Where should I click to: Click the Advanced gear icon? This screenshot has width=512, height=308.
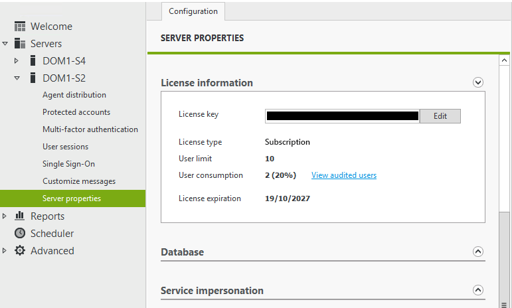click(x=20, y=250)
